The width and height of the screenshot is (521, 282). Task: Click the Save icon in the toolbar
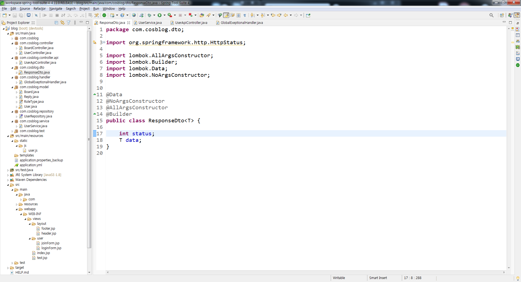15,15
